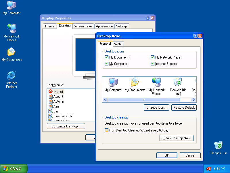Open the Screen Saver tab in Display Properties
Screen dimensions: 230x173
pyautogui.click(x=83, y=26)
